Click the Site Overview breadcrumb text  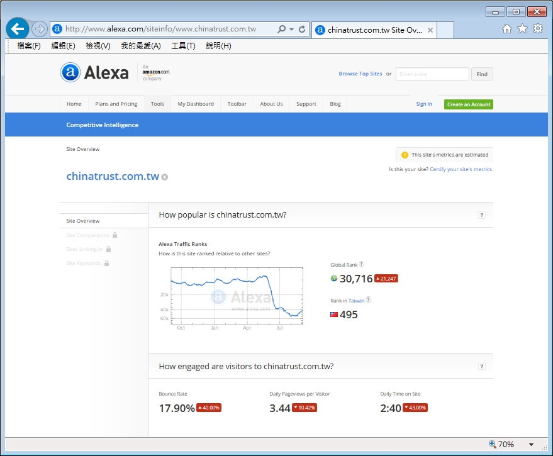pos(83,149)
